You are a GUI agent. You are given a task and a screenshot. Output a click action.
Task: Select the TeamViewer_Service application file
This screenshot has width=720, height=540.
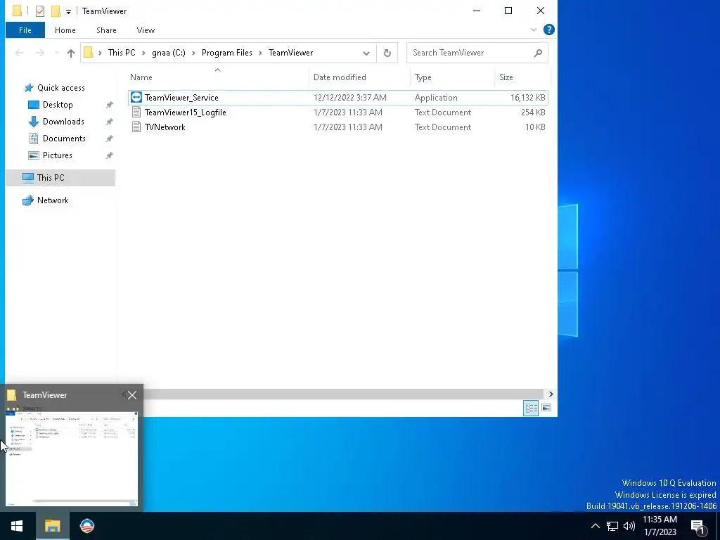pos(338,97)
